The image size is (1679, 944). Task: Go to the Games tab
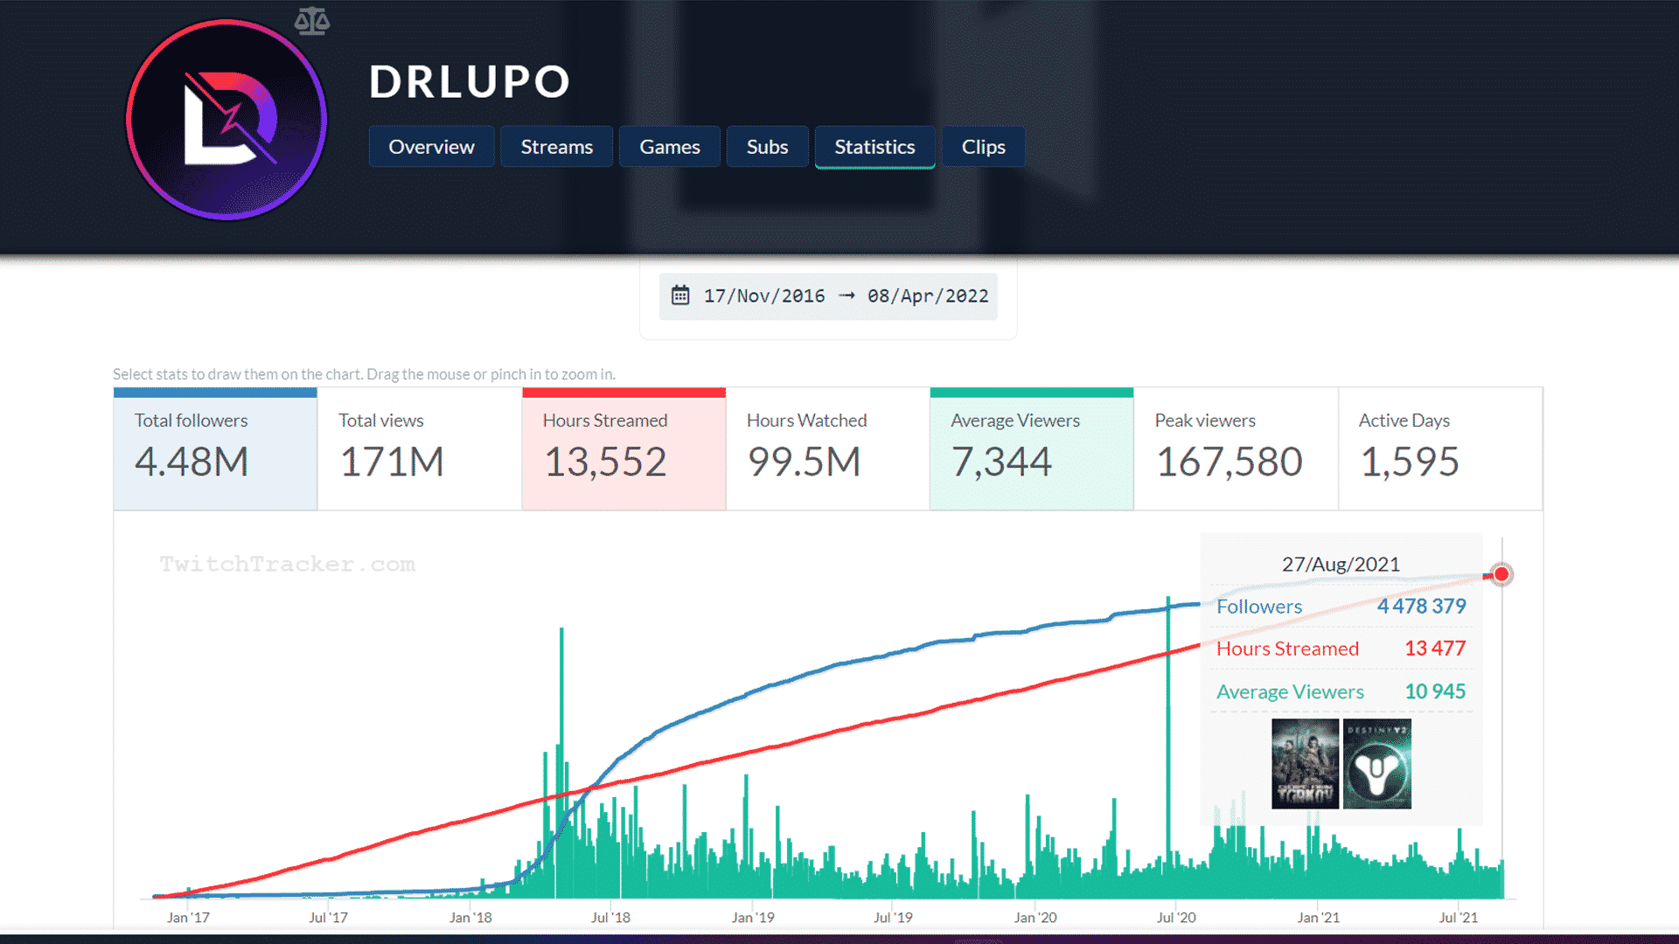[x=669, y=147]
